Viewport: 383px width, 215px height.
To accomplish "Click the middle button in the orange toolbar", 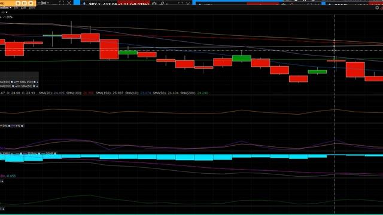I will point(24,3).
